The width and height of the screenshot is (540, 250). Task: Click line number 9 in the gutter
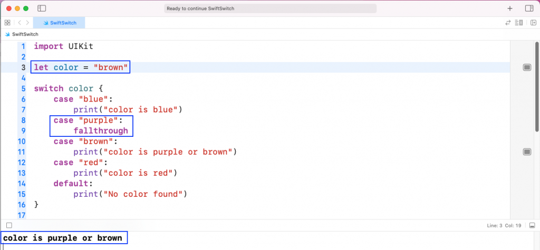click(x=23, y=131)
